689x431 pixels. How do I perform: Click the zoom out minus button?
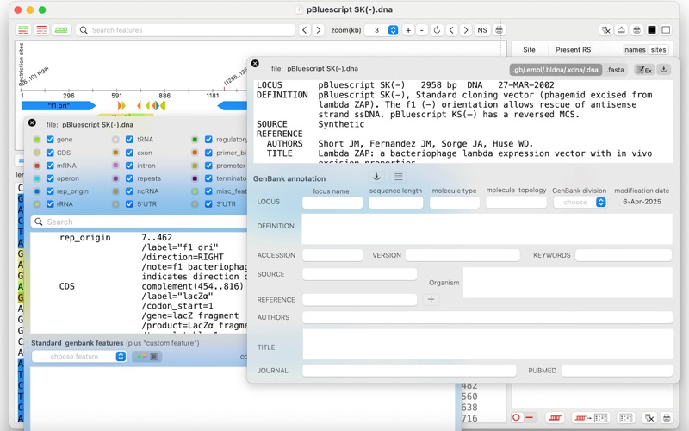coord(422,30)
